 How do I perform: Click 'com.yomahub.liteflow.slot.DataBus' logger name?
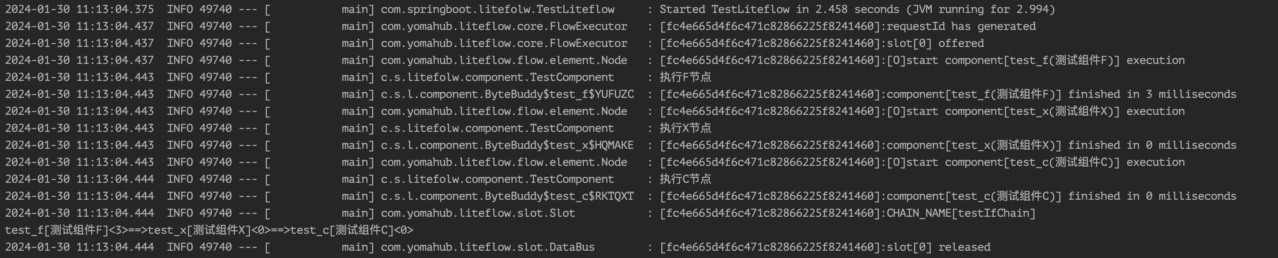[x=488, y=247]
